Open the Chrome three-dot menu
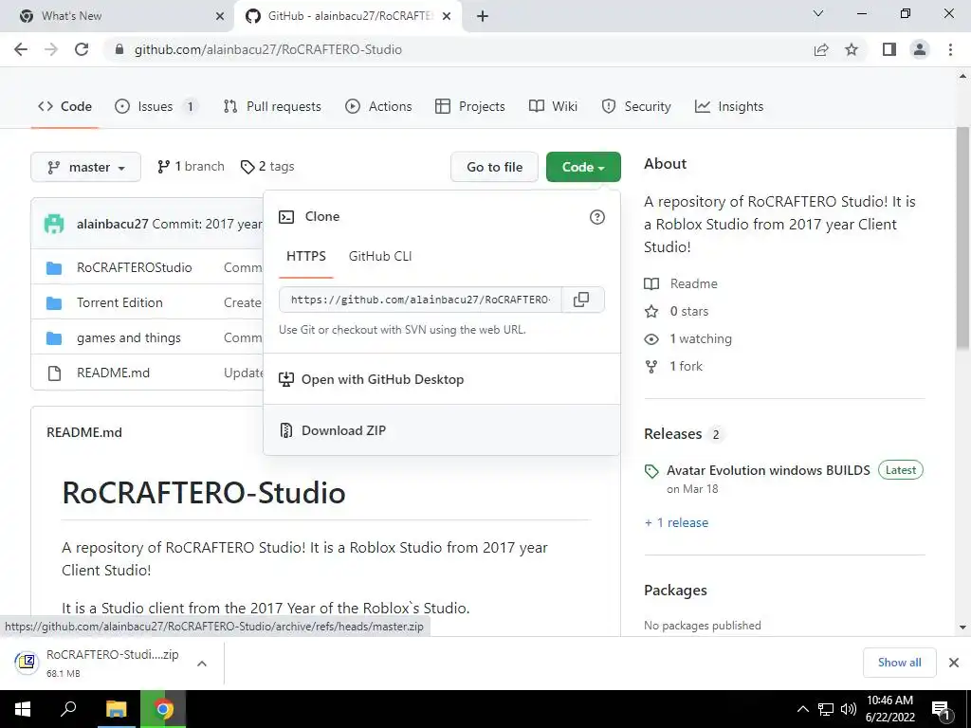Viewport: 971px width, 728px height. (x=950, y=49)
